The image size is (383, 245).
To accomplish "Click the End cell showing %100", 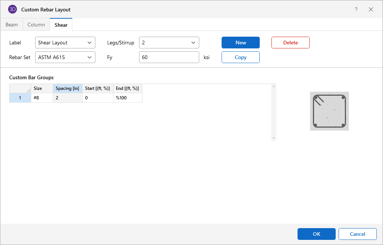I will [127, 98].
